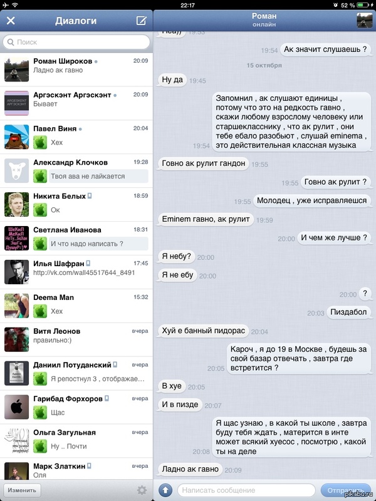Viewport: 376px width, 501px height.
Task: Click the Отправить send button
Action: click(x=346, y=490)
